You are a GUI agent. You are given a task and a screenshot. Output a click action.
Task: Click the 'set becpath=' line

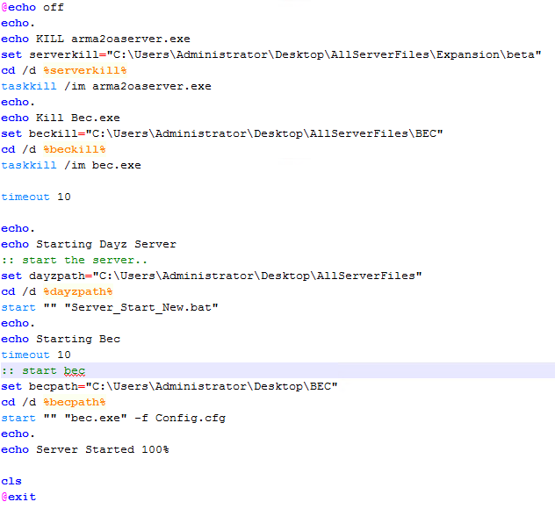[x=169, y=386]
